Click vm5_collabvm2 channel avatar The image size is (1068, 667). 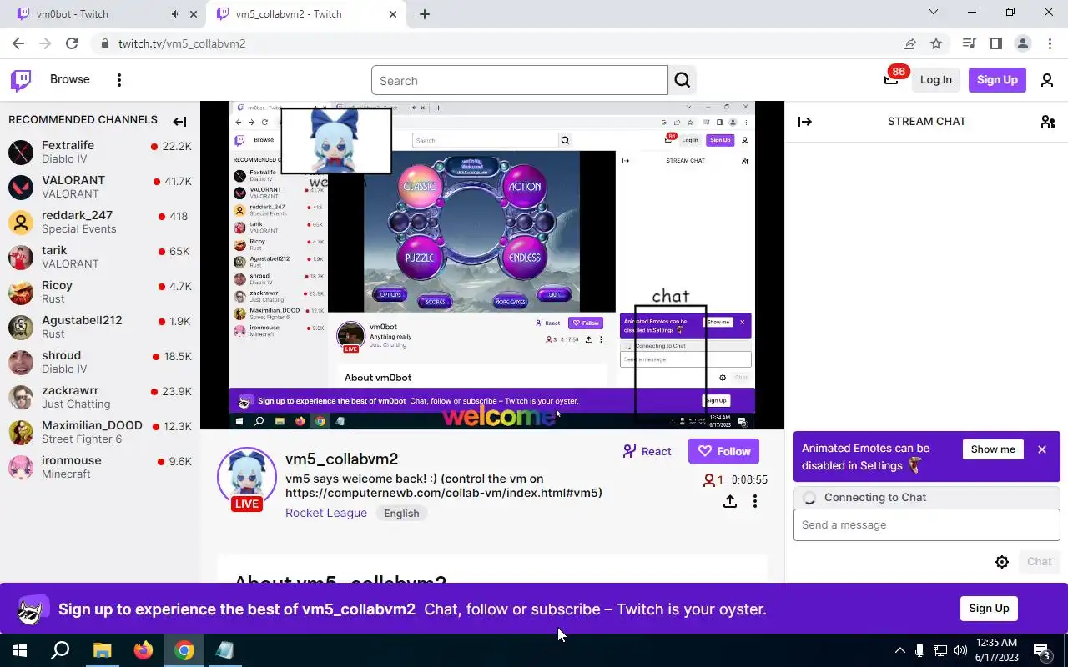point(246,477)
